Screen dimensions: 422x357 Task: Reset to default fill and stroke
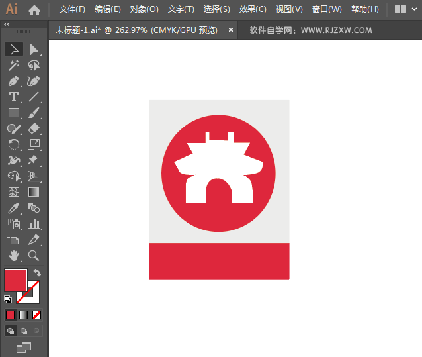point(8,299)
